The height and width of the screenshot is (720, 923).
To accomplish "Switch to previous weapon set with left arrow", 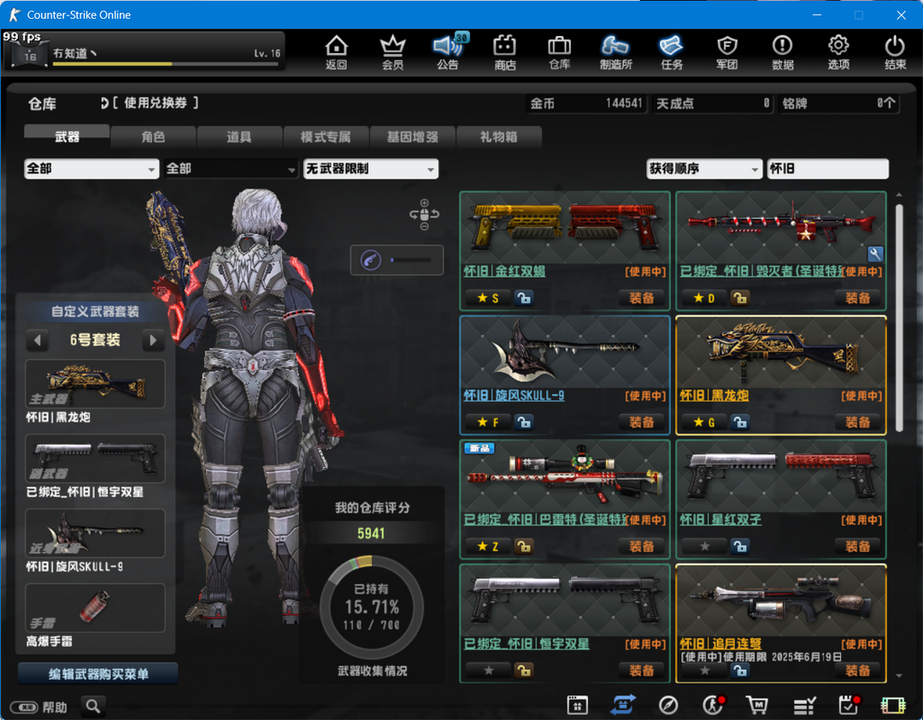I will [38, 340].
